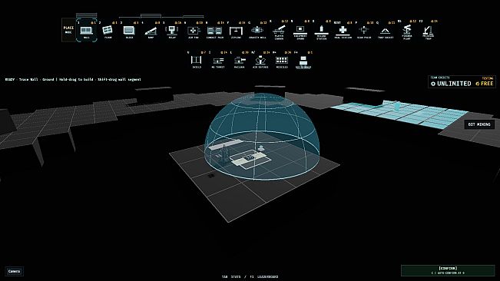Choose the Missiles grid icon
Viewport: 500px width, 281px height.
click(x=282, y=61)
